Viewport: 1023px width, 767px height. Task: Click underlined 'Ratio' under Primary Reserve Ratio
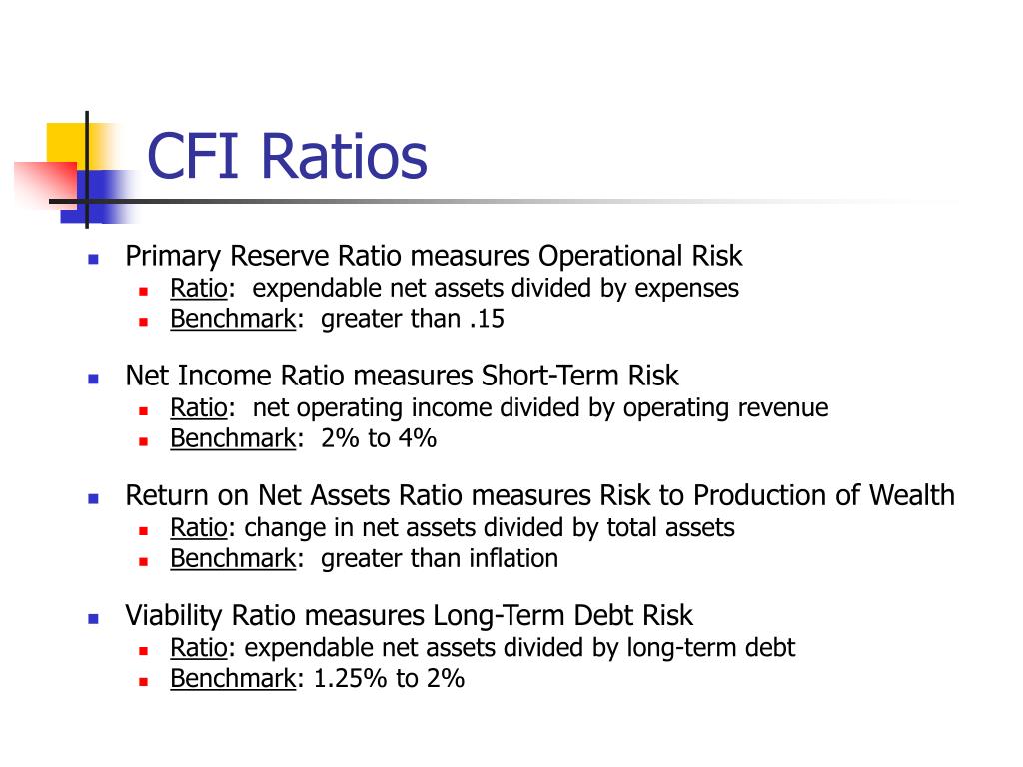[x=199, y=288]
